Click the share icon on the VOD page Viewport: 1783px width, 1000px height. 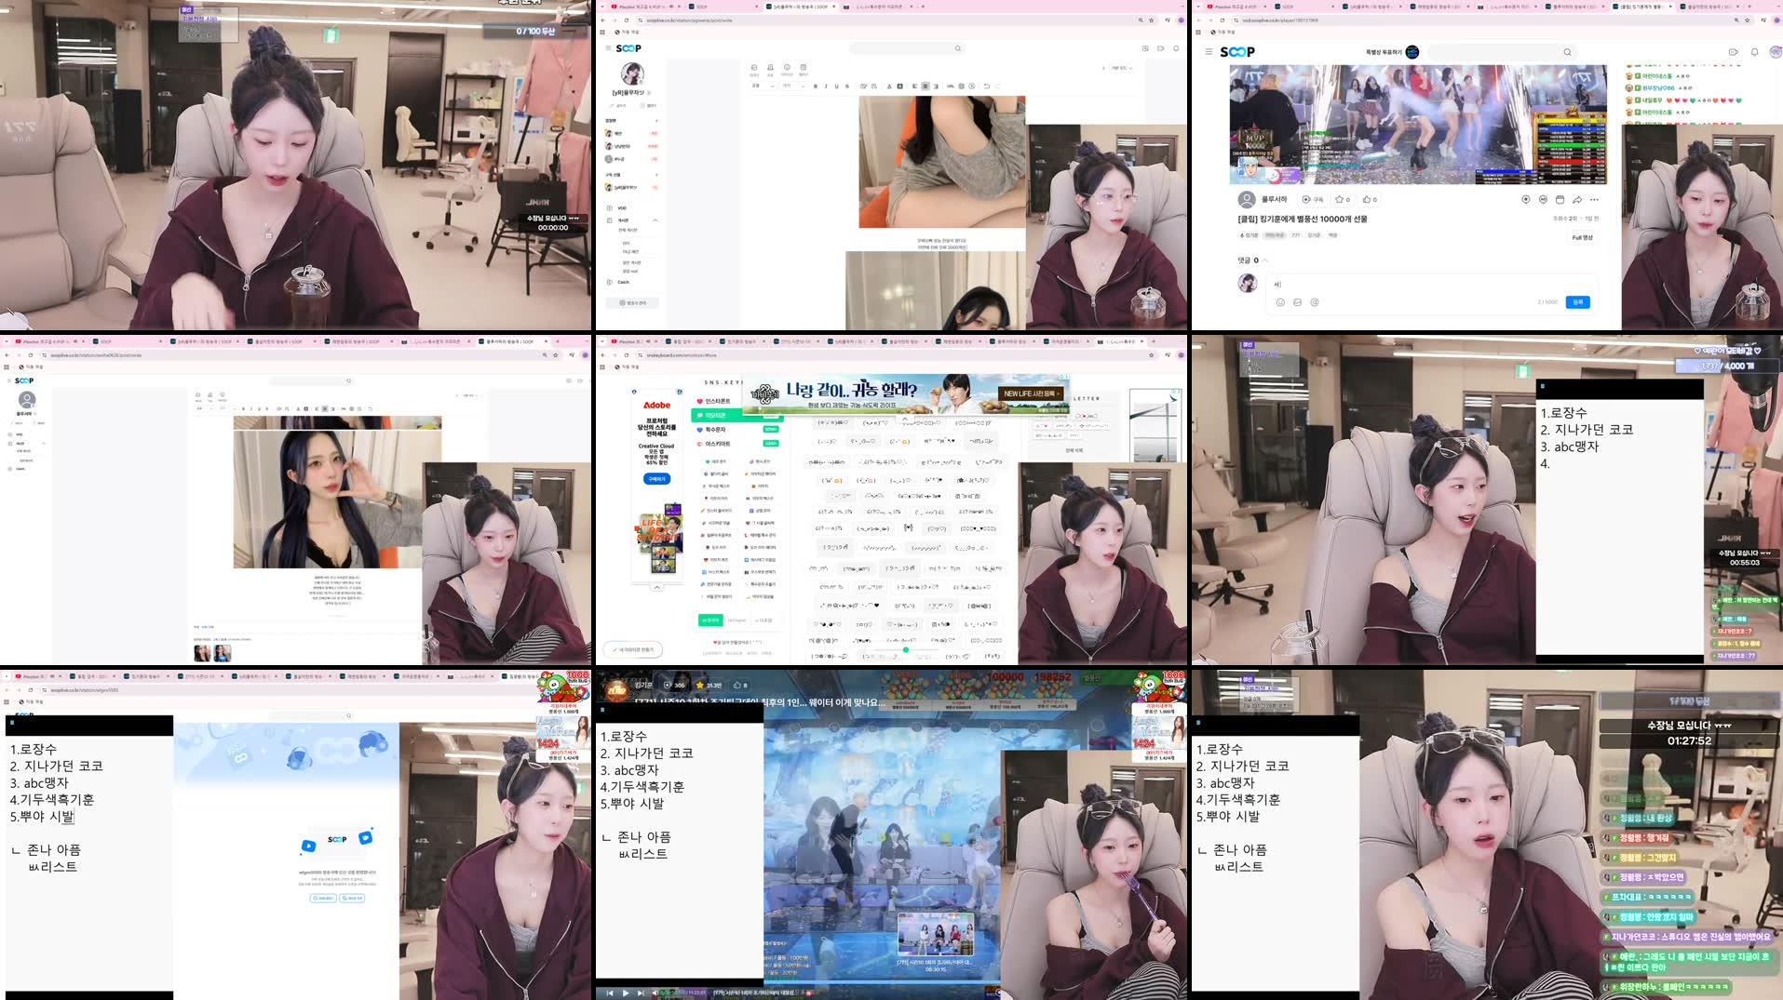click(x=1577, y=199)
